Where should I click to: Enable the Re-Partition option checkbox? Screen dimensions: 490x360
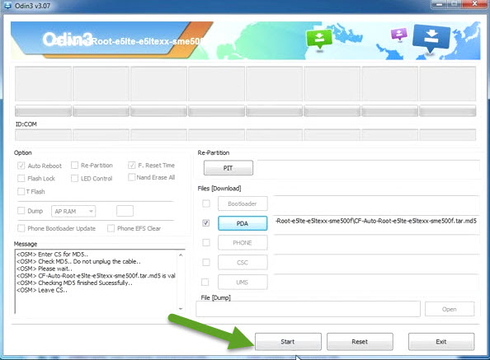pyautogui.click(x=74, y=165)
